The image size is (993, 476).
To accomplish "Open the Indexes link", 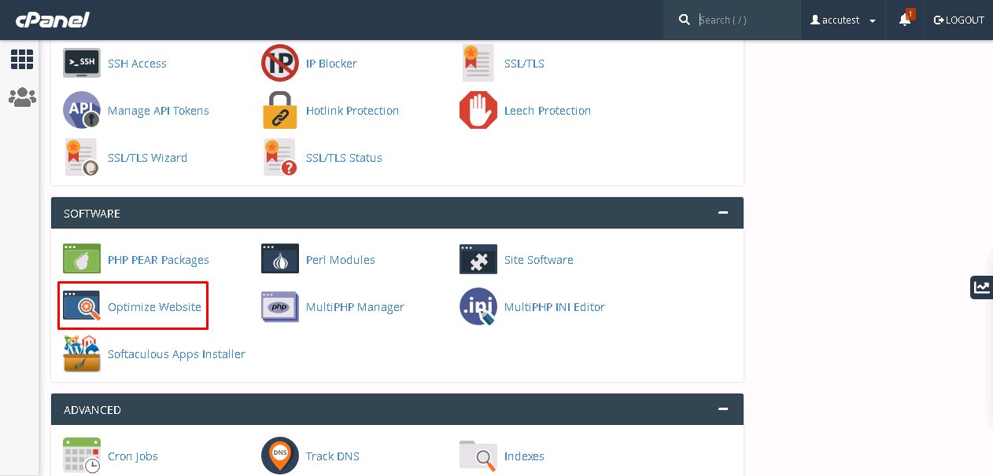I will [x=524, y=456].
